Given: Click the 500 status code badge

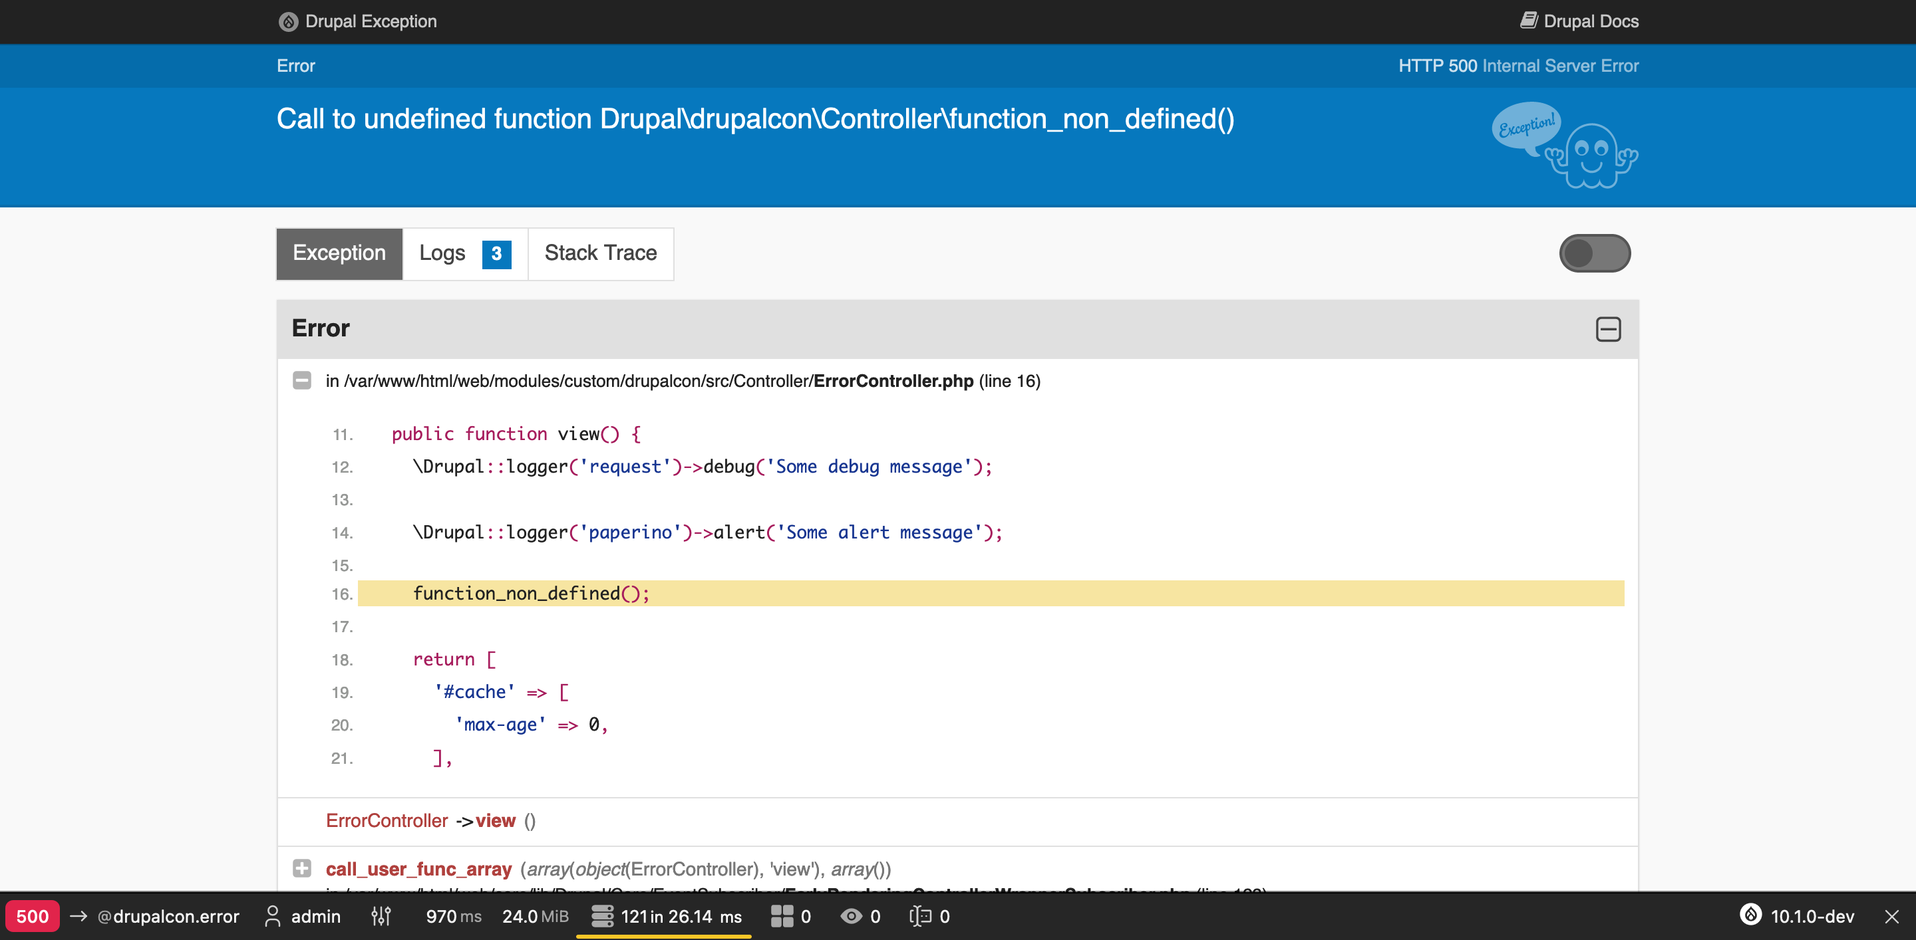Looking at the screenshot, I should (x=32, y=916).
